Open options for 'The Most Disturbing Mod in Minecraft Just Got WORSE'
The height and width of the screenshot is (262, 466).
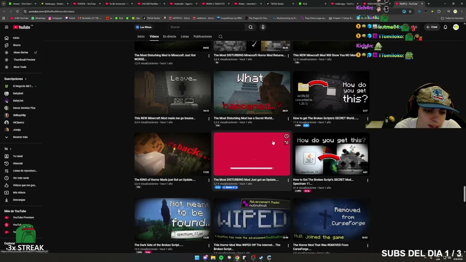(209, 56)
